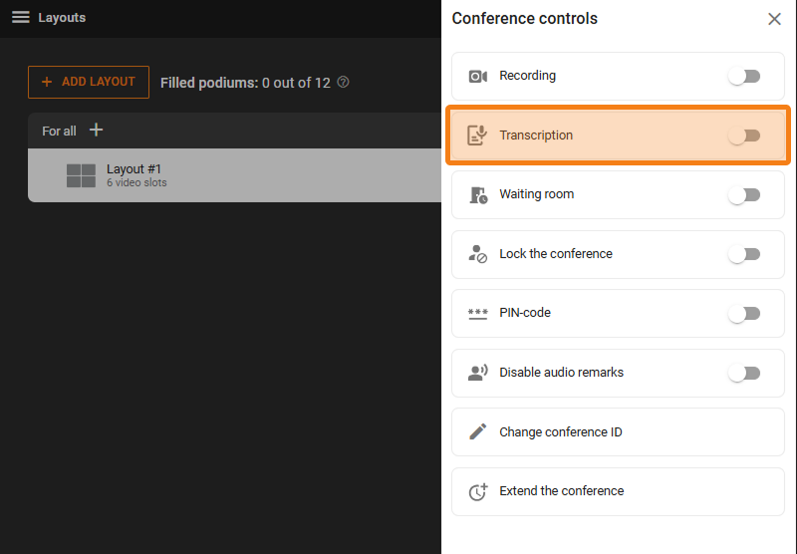Screen dimensions: 797x554
Task: Toggle Lock the conference switch
Action: 744,254
